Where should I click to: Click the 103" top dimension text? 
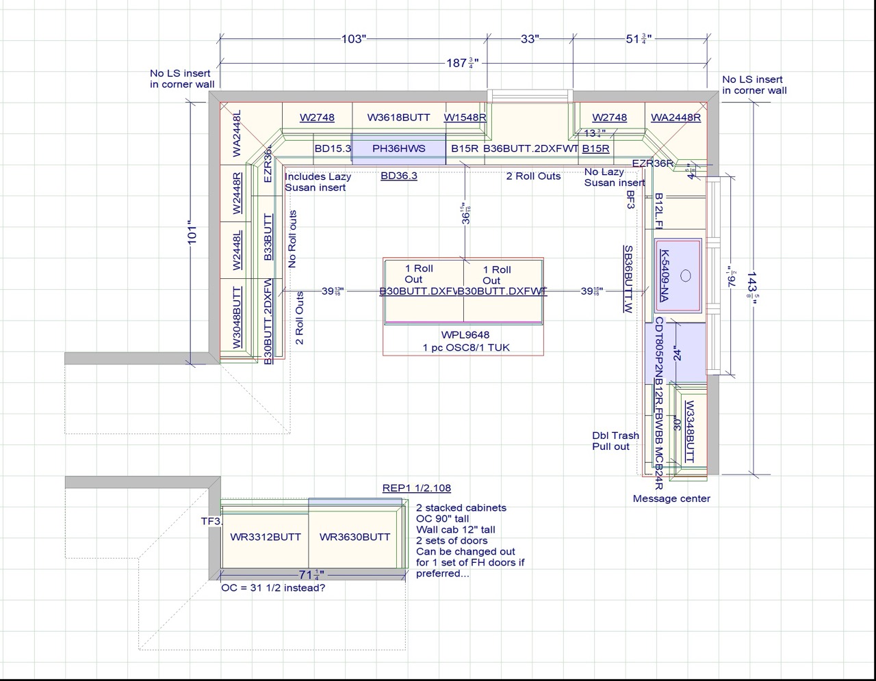coord(354,39)
